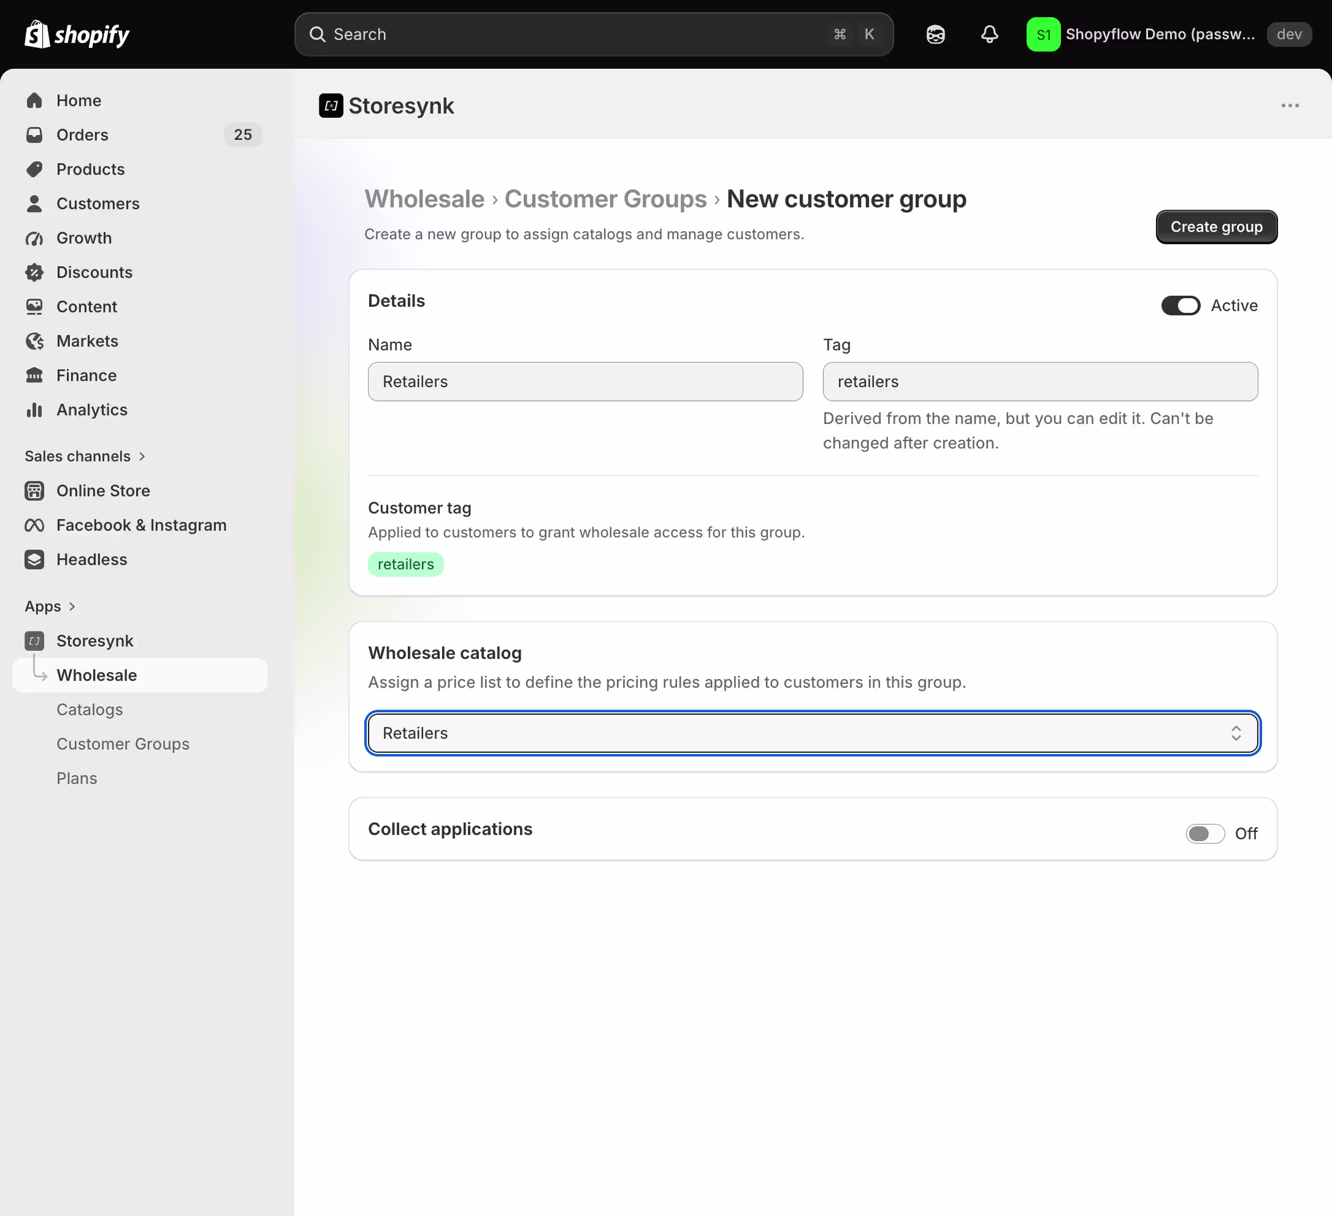Click the Online Store storefront icon

(34, 491)
